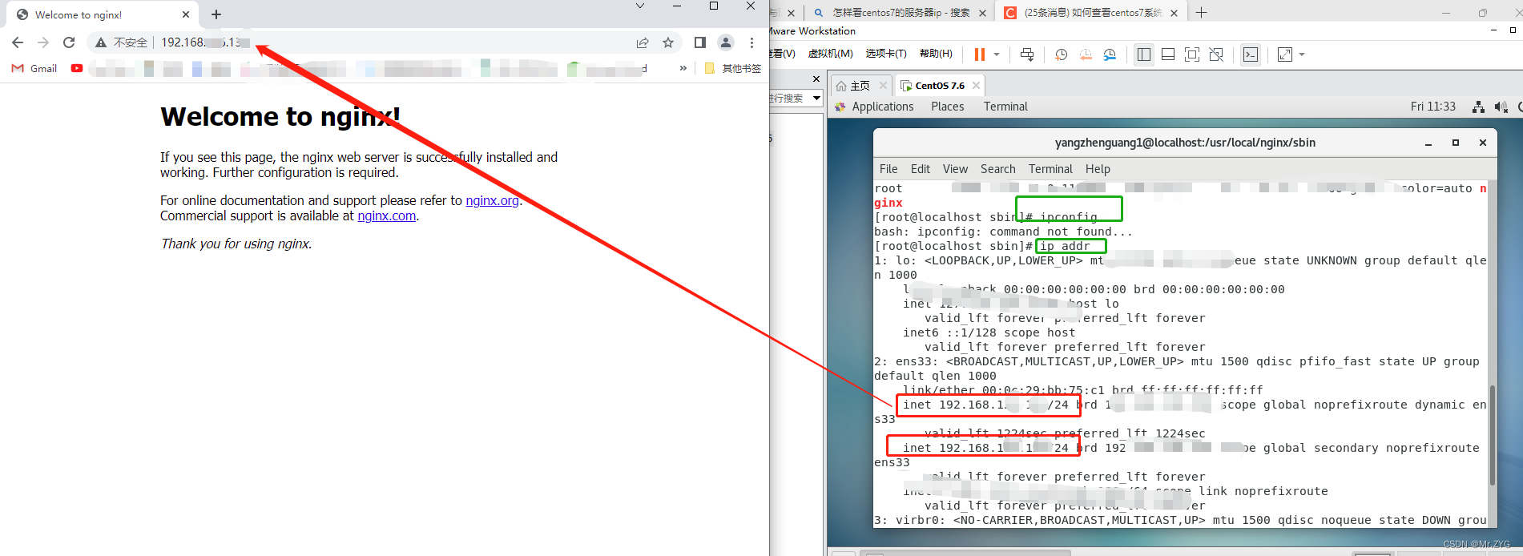Go back in Chrome browser

[x=18, y=42]
